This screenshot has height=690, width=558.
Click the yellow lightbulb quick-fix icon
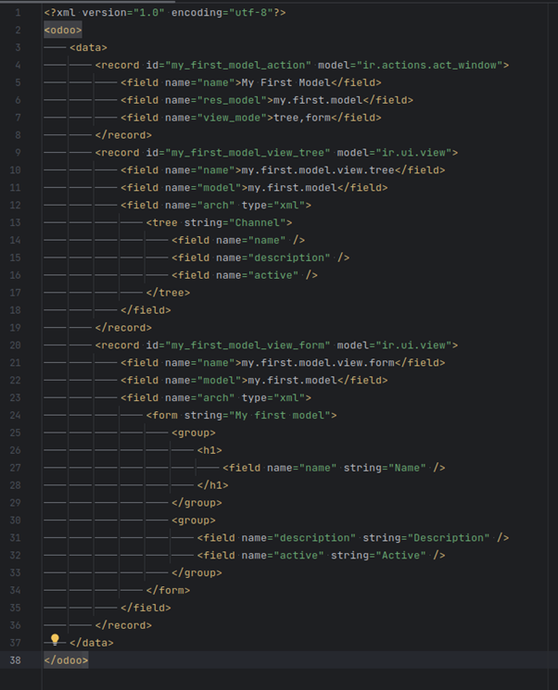pos(55,639)
